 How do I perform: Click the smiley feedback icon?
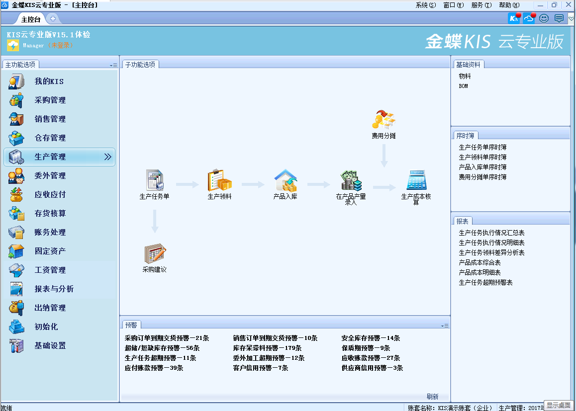[x=544, y=18]
